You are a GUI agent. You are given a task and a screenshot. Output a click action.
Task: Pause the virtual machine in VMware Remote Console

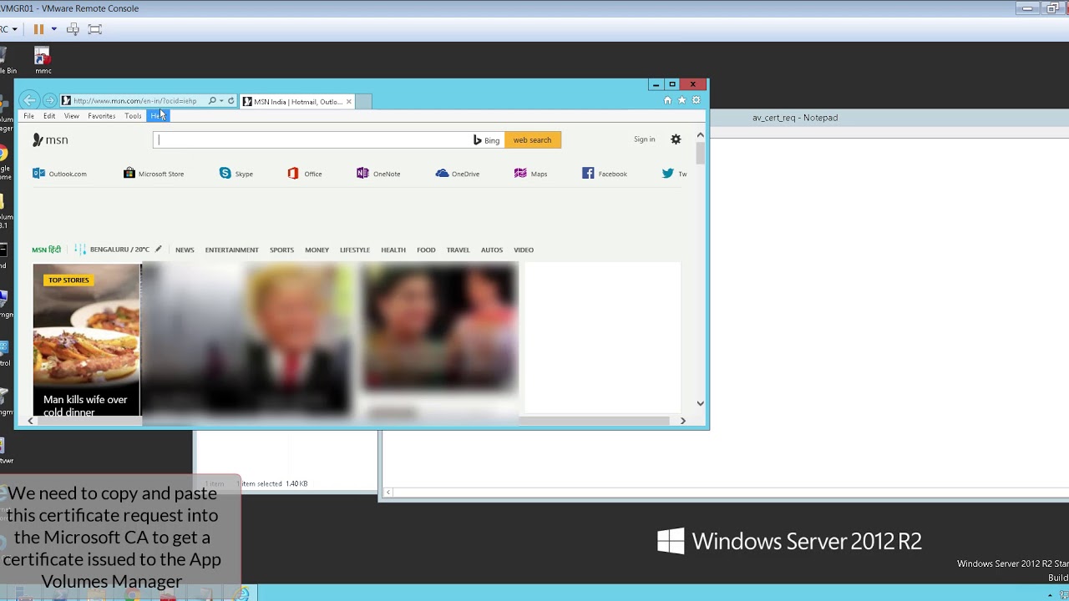38,29
